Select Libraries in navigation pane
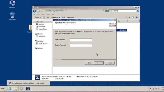164x92 pixels. tap(40, 34)
